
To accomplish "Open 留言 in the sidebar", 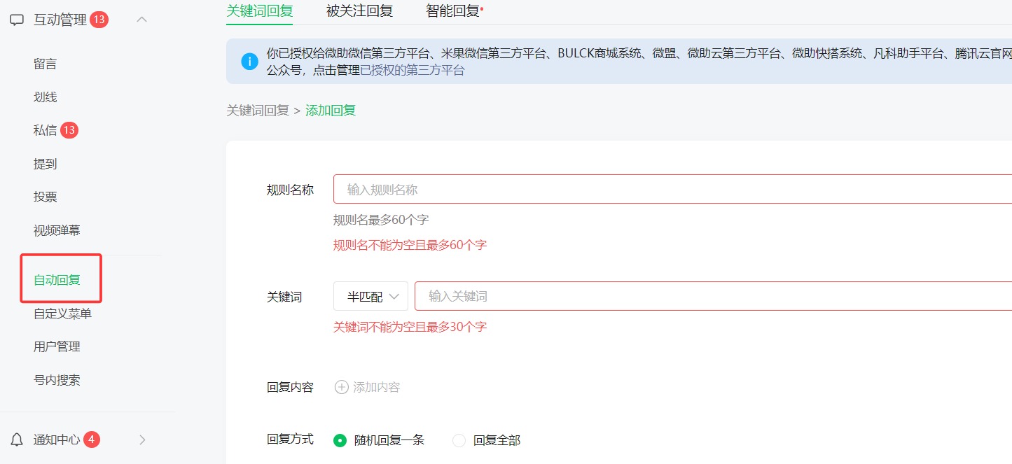I will coord(46,63).
